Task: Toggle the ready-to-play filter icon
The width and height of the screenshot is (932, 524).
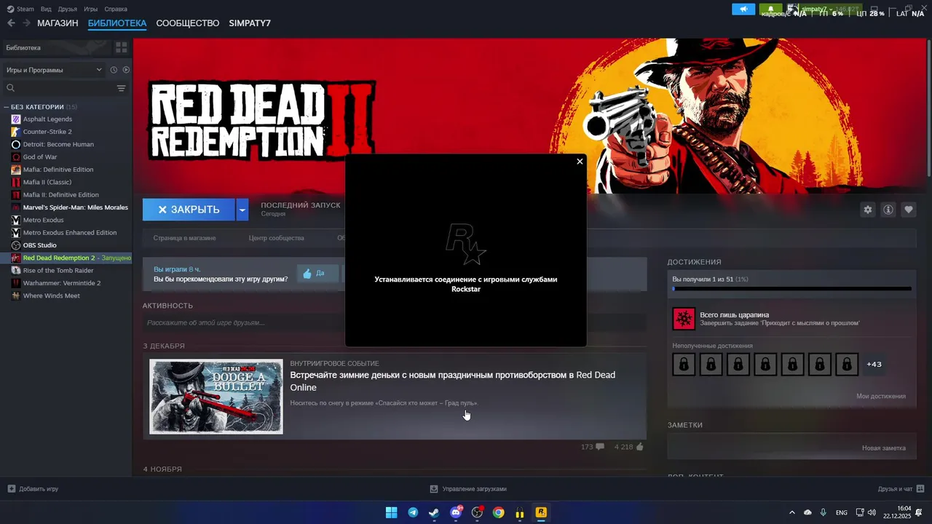Action: pyautogui.click(x=126, y=70)
